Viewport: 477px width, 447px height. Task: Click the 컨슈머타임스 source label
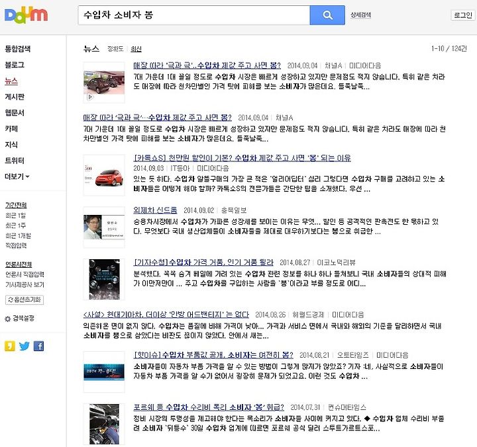pyautogui.click(x=347, y=407)
